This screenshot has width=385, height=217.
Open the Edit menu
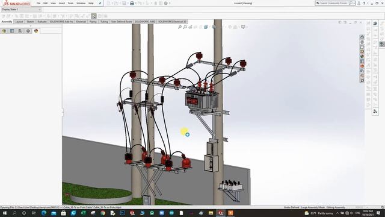click(46, 3)
